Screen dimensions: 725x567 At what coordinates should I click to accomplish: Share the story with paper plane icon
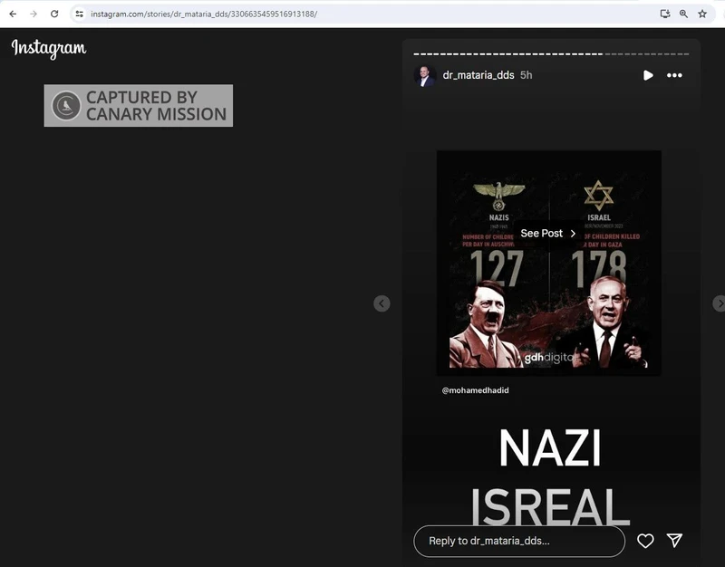[x=674, y=541]
